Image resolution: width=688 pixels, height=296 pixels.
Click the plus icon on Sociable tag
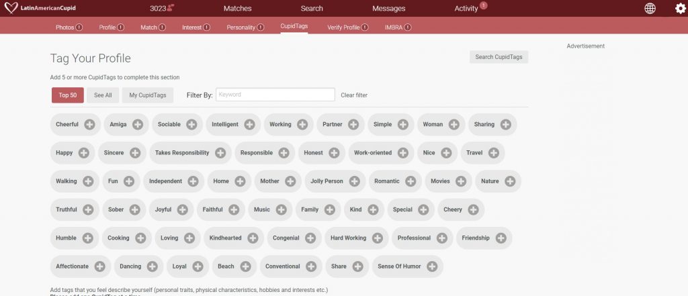click(x=191, y=125)
